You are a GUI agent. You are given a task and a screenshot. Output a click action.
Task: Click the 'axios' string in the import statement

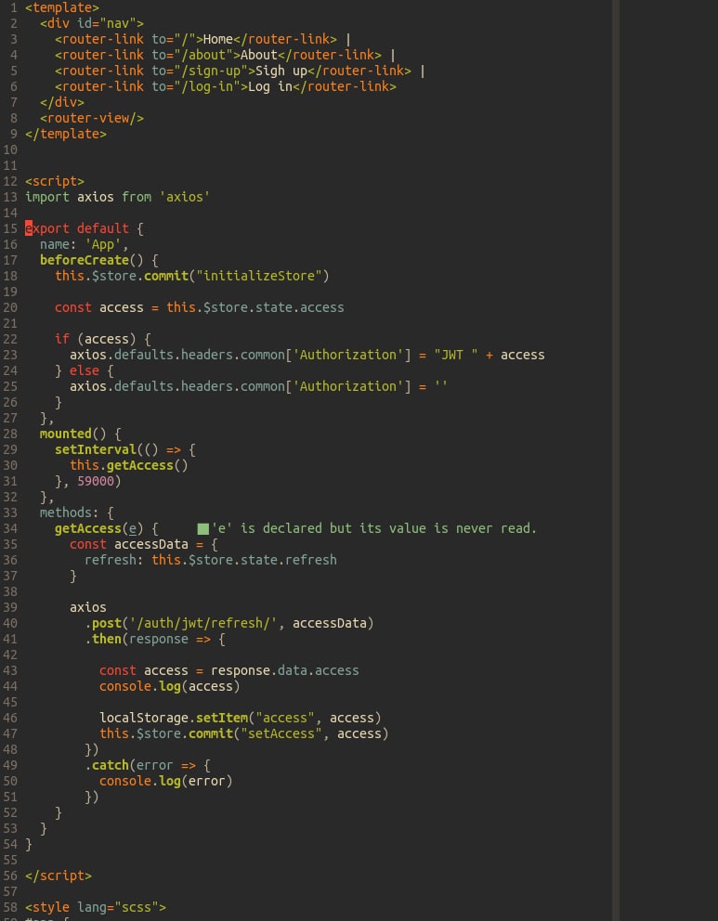click(x=185, y=198)
